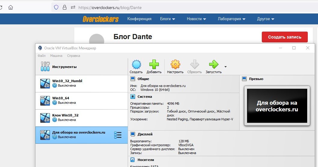Image resolution: width=318 pixels, height=167 pixels.
Task: Expand the Новости dropdown menu
Action: [x=196, y=19]
